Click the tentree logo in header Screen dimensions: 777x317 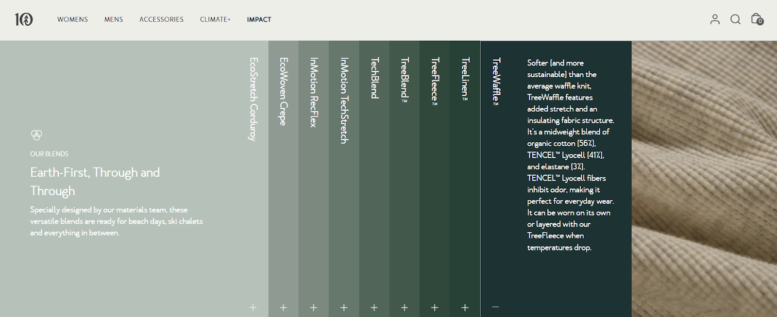[24, 19]
